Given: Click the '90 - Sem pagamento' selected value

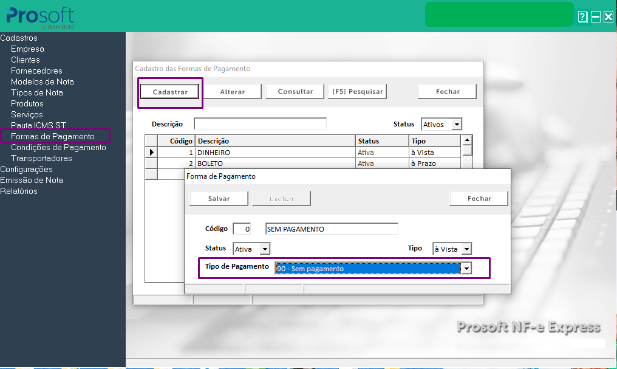Looking at the screenshot, I should (368, 269).
